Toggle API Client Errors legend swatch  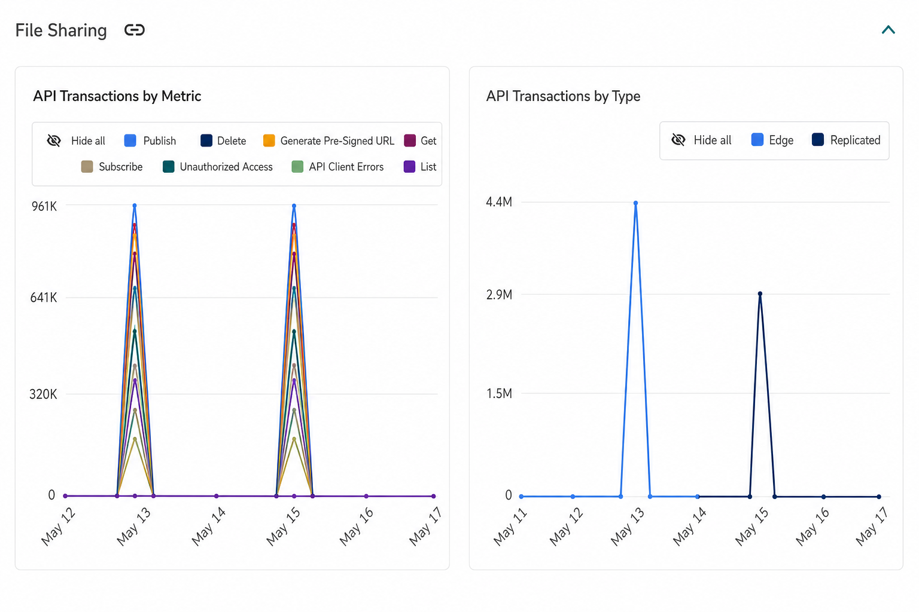pos(297,167)
